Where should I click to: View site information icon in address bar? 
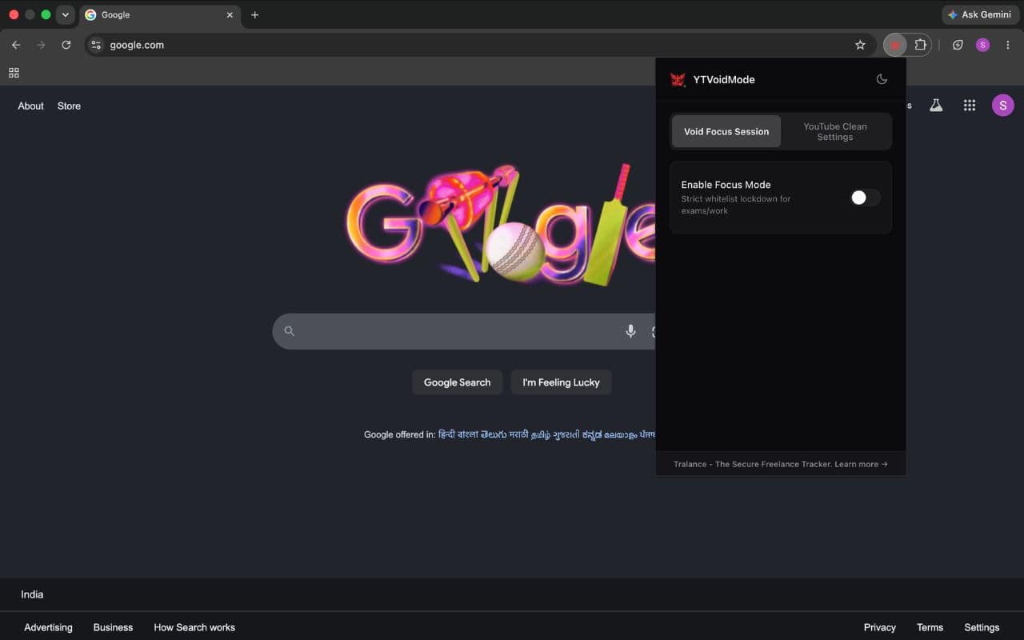[x=96, y=45]
